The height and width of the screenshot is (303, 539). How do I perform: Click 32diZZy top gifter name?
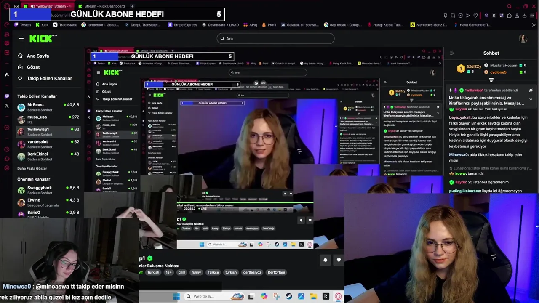click(473, 67)
